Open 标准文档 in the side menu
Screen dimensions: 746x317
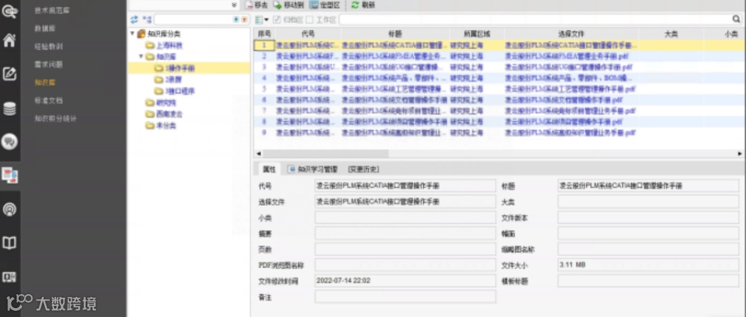point(48,101)
